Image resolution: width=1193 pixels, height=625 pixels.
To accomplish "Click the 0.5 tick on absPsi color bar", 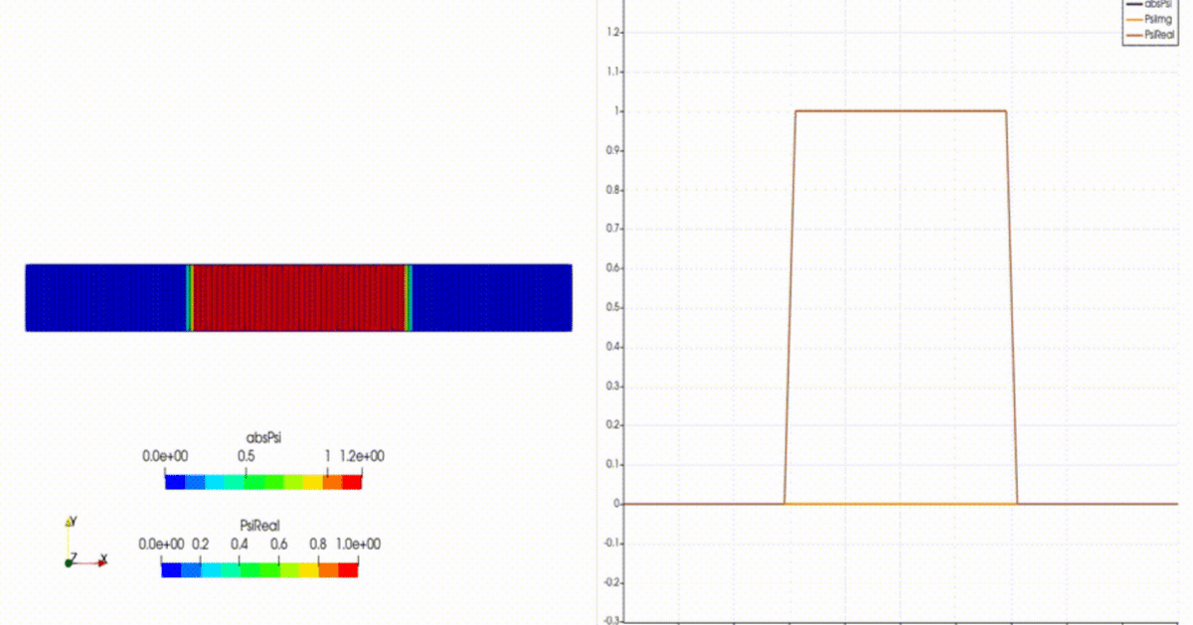I will pos(246,455).
